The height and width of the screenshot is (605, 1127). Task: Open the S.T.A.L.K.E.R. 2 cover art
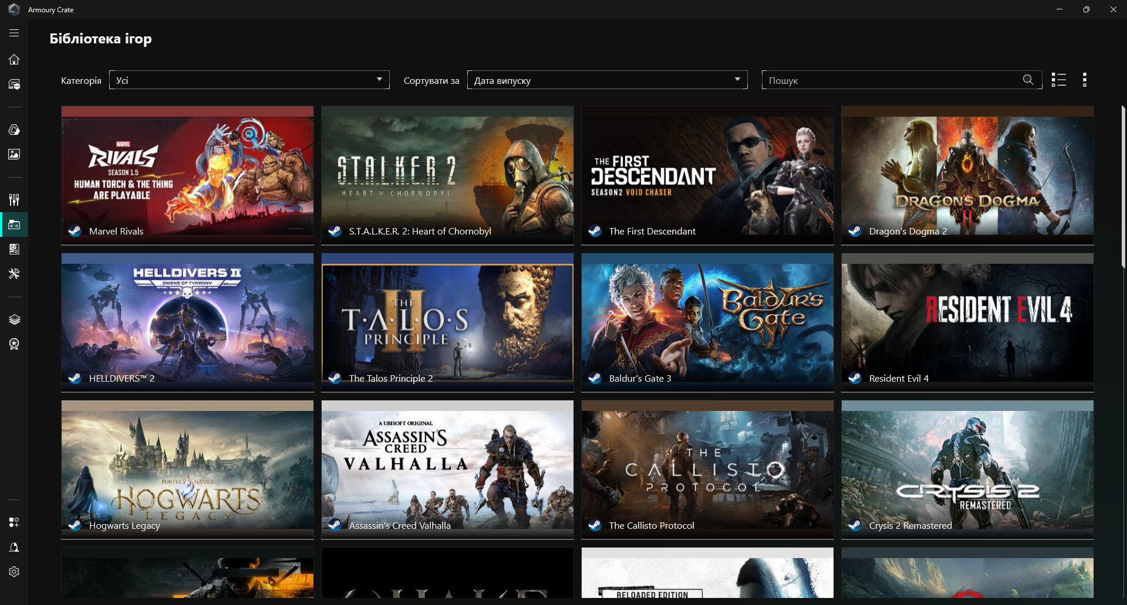[x=447, y=175]
